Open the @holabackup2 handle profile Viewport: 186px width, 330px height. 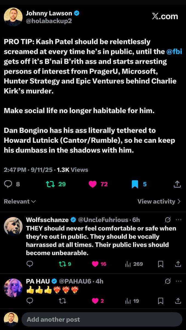(x=49, y=21)
